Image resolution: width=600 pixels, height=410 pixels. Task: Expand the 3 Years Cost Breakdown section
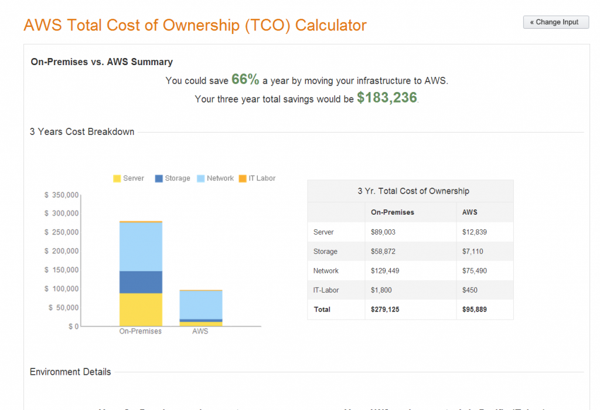[x=81, y=131]
